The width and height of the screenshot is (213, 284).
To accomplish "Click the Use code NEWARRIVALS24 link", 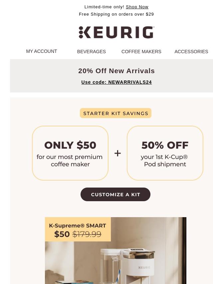I will (116, 82).
